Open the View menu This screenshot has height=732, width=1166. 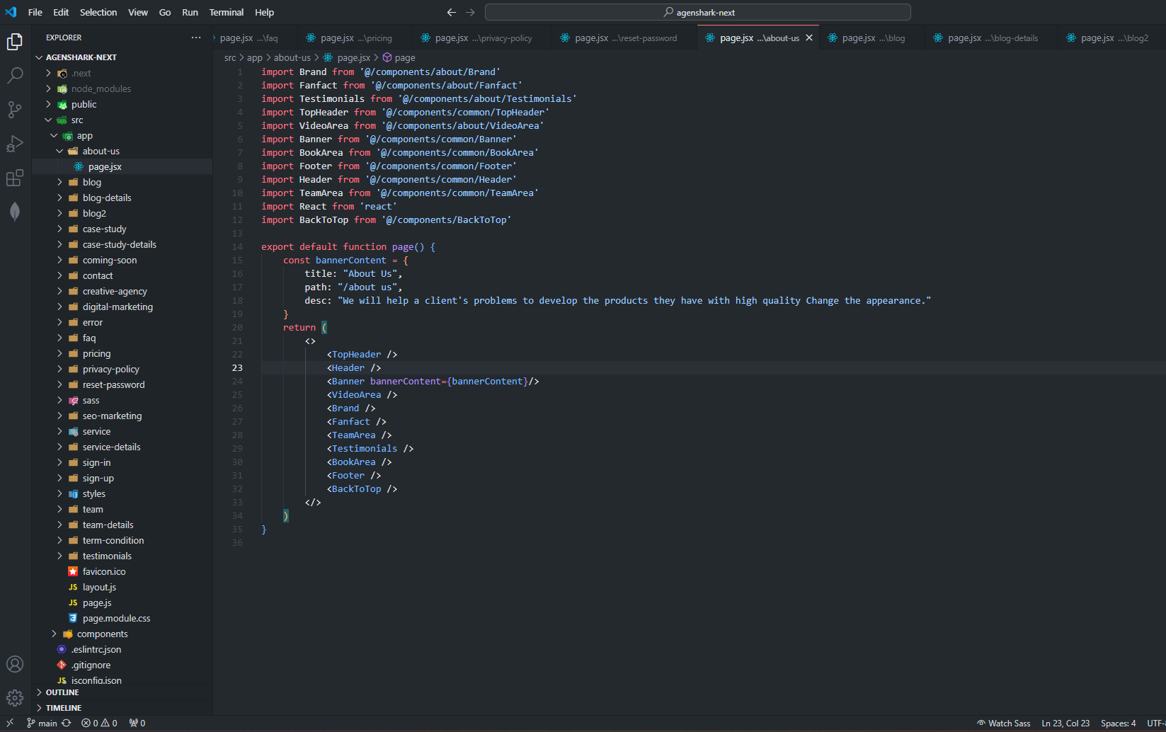[x=138, y=12]
